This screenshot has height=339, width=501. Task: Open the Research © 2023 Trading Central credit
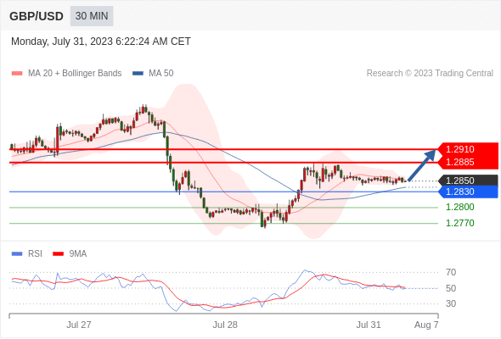pyautogui.click(x=430, y=74)
